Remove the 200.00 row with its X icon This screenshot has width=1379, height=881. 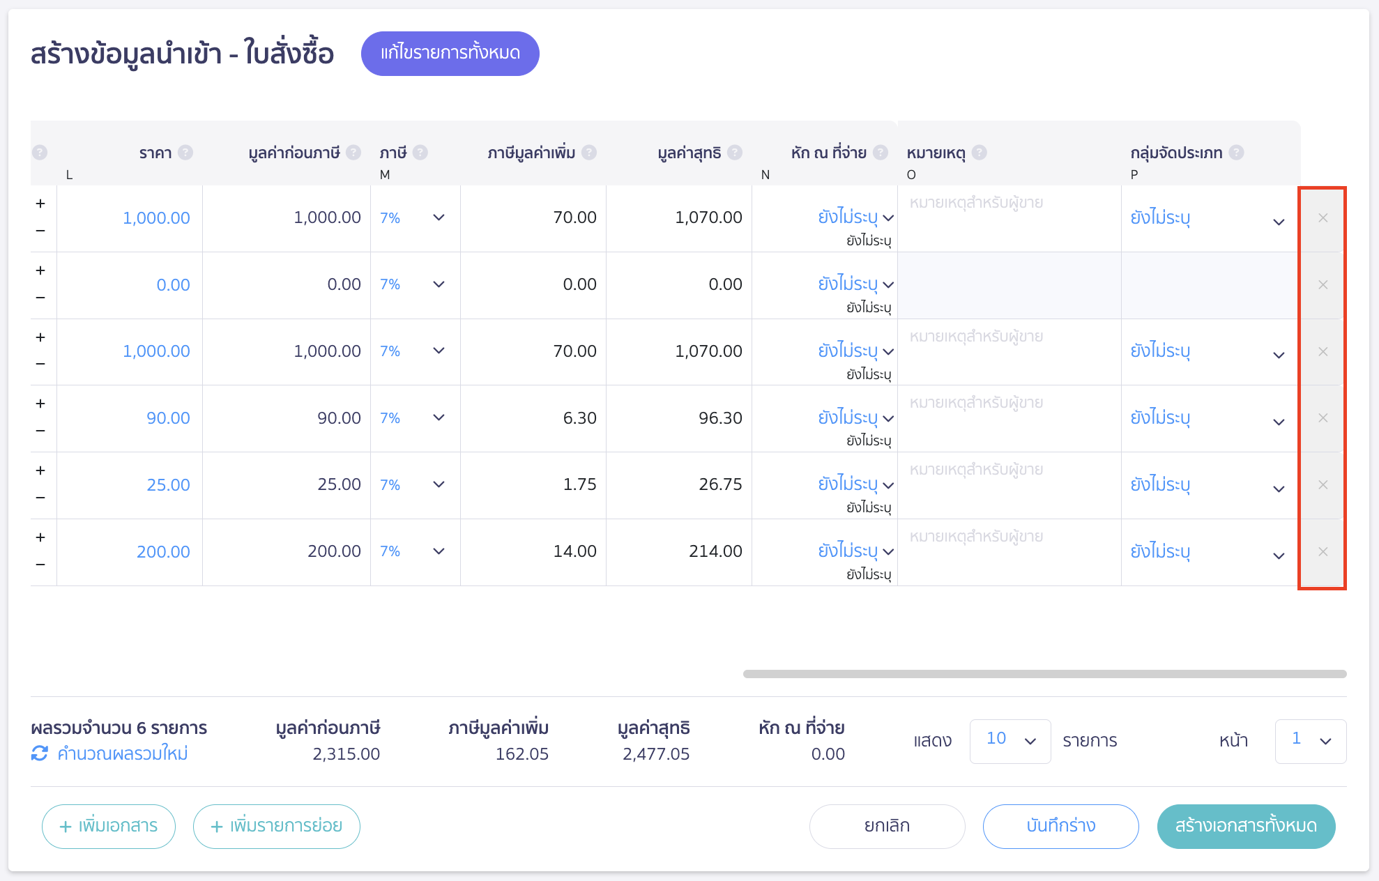[1322, 552]
